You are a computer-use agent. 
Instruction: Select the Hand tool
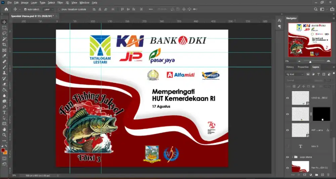[4, 129]
